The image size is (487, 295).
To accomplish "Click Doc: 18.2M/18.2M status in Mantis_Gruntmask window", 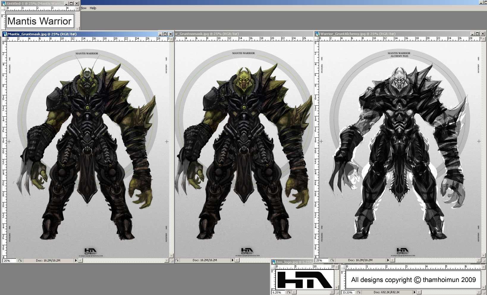I will click(x=48, y=261).
